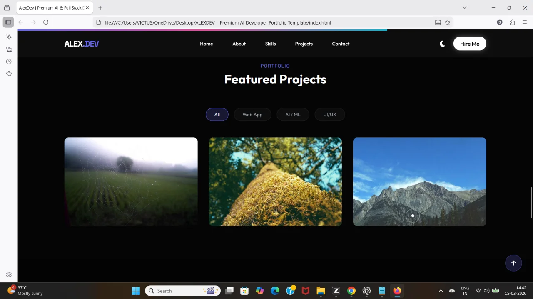Screen dimensions: 533x299
Task: Open Firefox View icon left of tab
Action: pyautogui.click(x=7, y=8)
